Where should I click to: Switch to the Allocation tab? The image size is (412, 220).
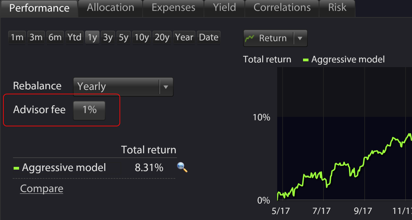pyautogui.click(x=110, y=8)
